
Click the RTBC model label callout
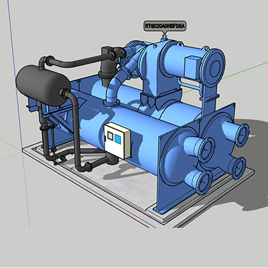(x=164, y=25)
